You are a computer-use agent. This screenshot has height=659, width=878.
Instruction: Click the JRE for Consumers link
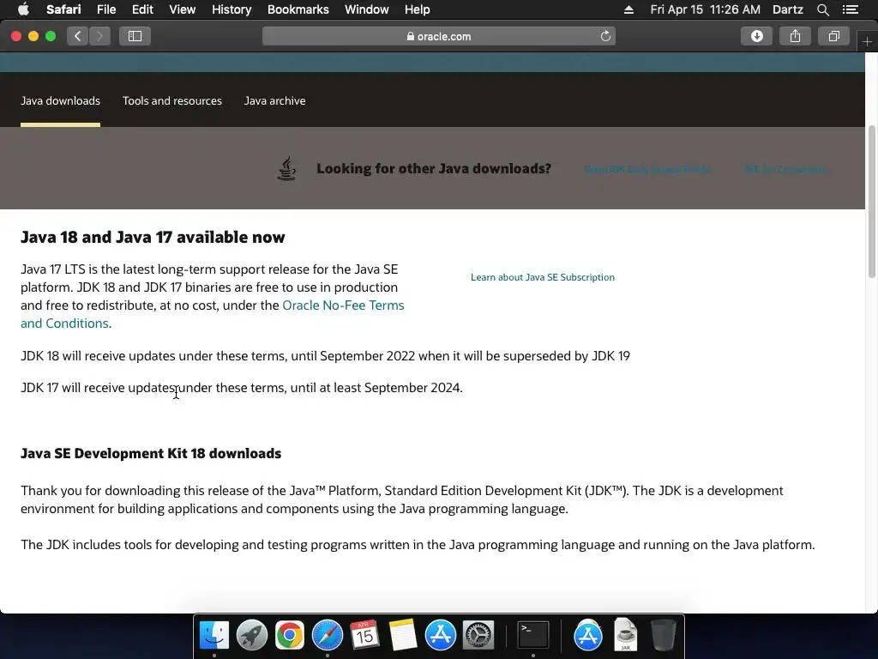pos(786,169)
